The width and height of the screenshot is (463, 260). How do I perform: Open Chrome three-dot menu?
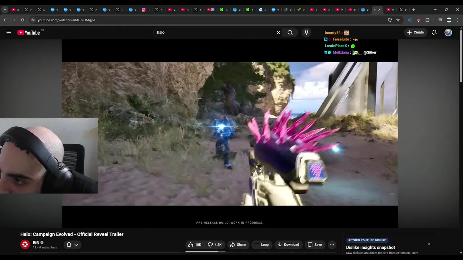coord(458,20)
